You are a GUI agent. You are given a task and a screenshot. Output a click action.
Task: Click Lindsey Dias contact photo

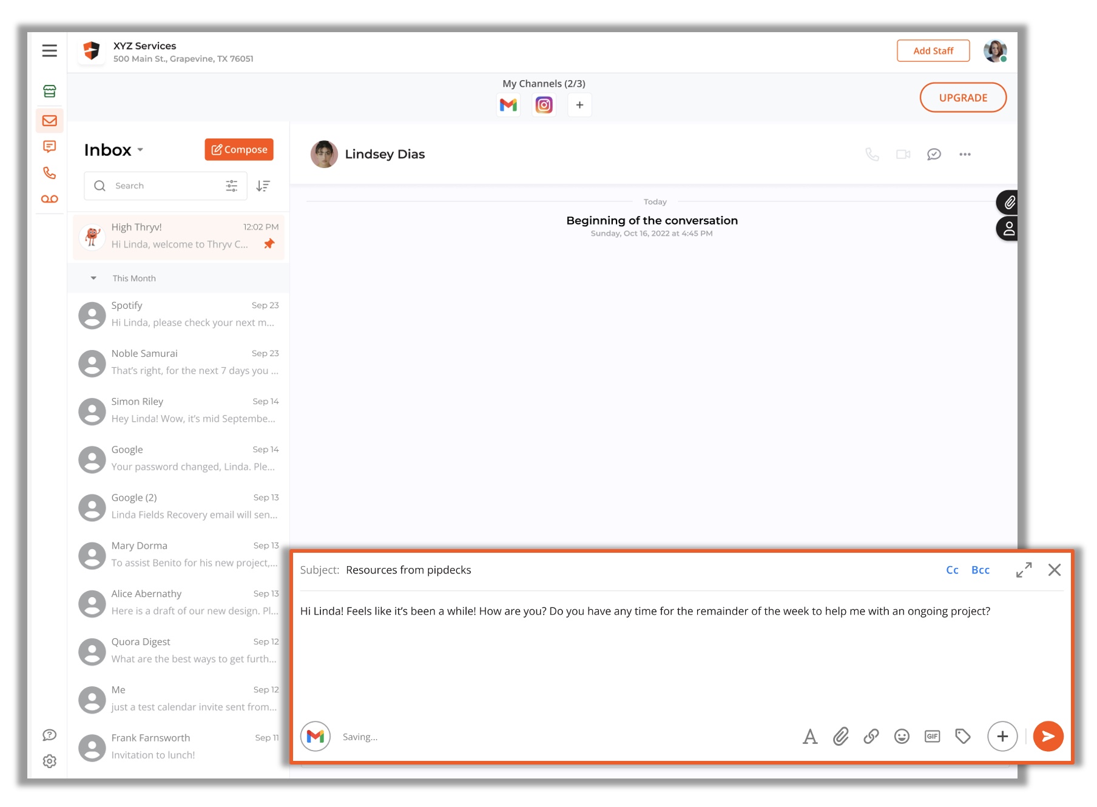point(324,154)
